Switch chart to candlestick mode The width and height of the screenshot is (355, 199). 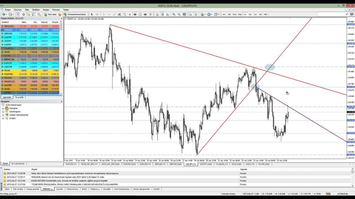(163, 14)
